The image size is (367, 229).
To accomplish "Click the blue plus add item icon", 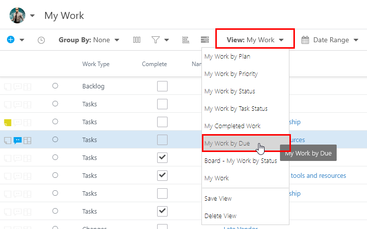I will pos(10,40).
